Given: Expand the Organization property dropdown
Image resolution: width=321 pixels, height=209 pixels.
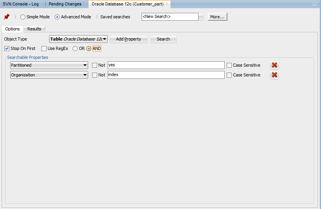Looking at the screenshot, I should pyautogui.click(x=85, y=75).
